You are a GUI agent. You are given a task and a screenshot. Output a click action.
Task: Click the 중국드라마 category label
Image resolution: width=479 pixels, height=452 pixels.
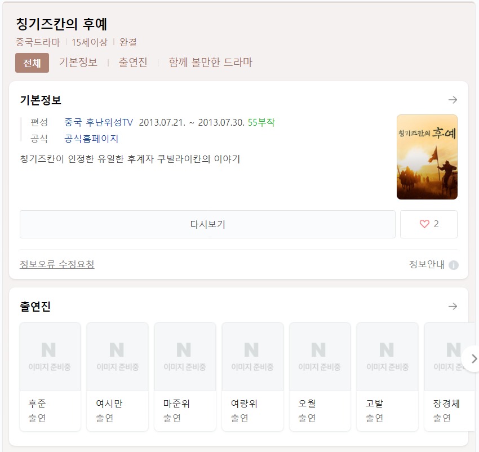pyautogui.click(x=38, y=42)
